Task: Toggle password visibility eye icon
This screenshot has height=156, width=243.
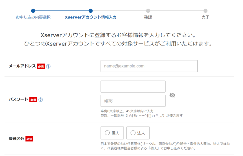Action: click(x=172, y=95)
